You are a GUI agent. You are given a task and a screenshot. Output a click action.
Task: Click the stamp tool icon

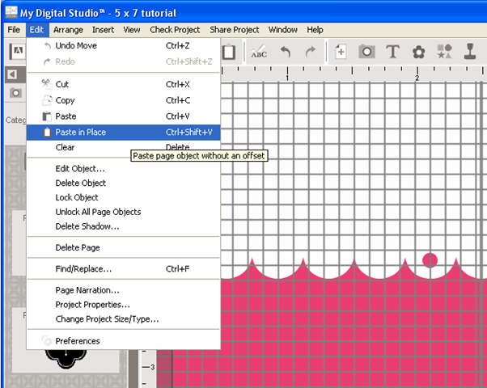470,52
